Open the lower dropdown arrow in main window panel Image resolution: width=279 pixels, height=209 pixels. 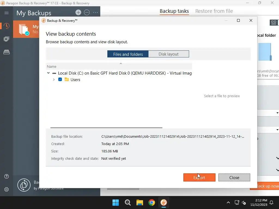click(x=277, y=130)
